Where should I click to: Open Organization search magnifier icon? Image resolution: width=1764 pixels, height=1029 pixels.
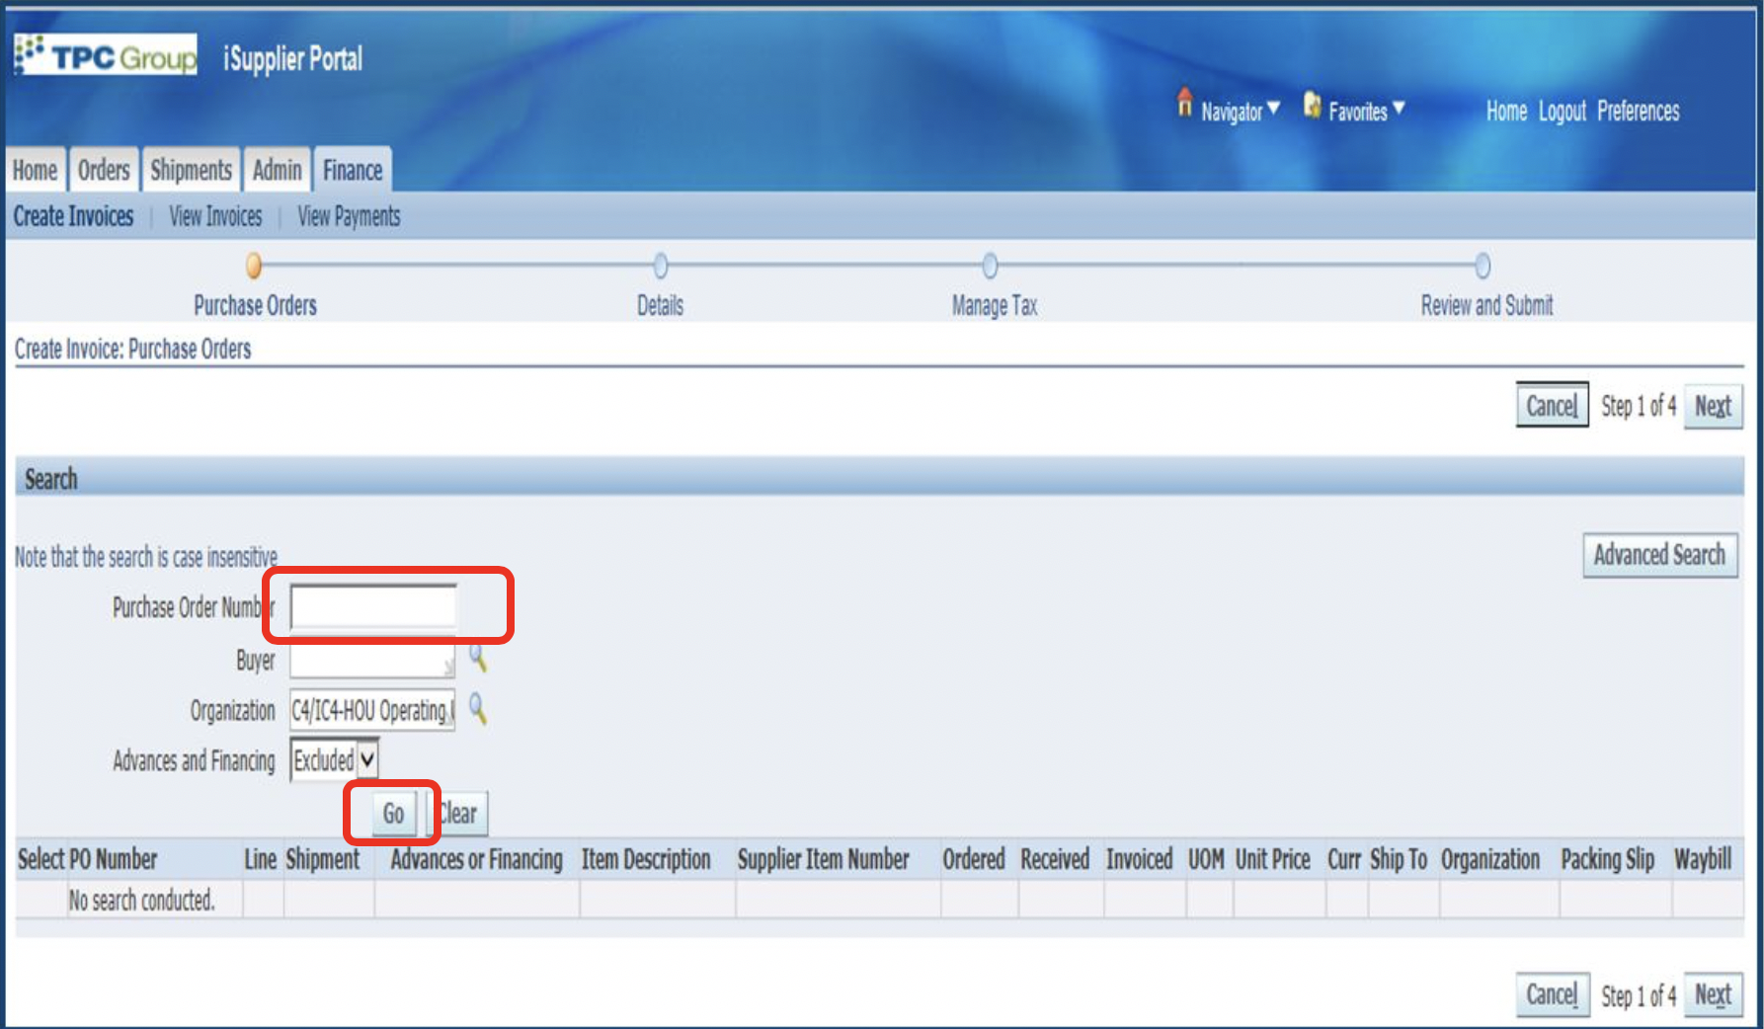[478, 708]
